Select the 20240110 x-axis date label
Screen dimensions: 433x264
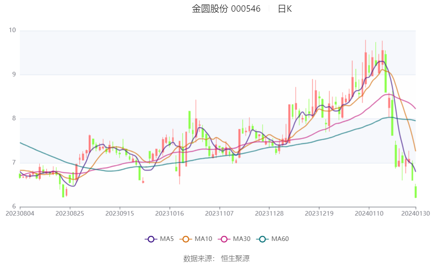pyautogui.click(x=369, y=213)
